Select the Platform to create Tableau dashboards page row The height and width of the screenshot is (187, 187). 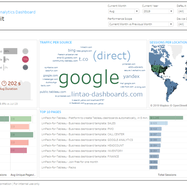tap(95, 118)
